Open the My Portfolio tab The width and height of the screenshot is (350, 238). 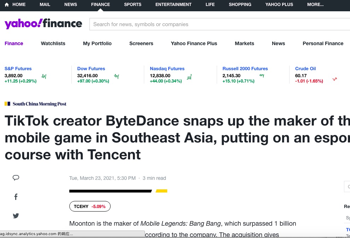coord(97,43)
